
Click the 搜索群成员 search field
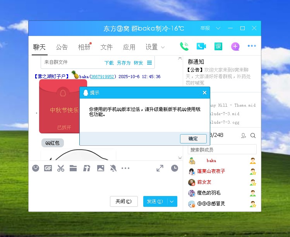pos(222,150)
